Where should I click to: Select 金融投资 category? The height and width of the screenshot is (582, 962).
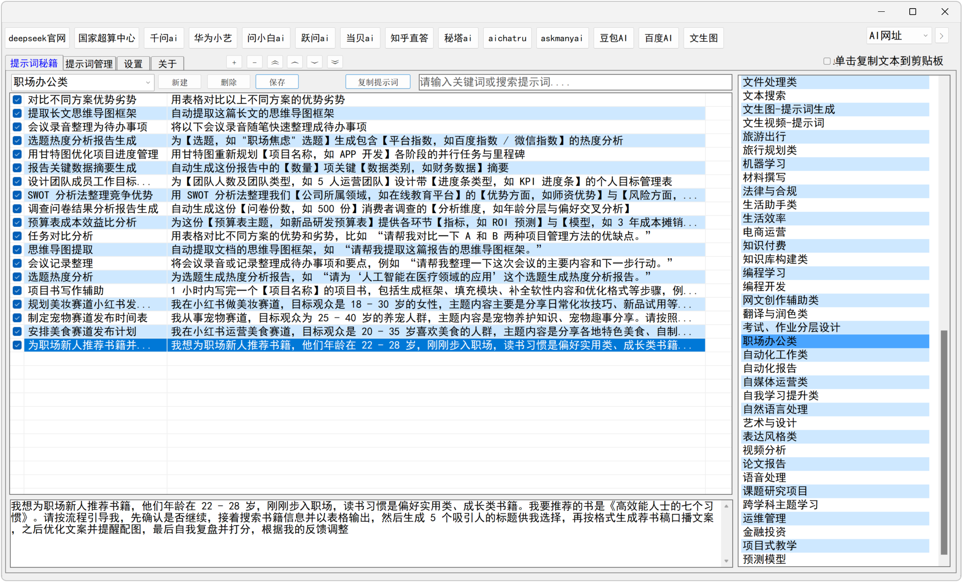835,532
